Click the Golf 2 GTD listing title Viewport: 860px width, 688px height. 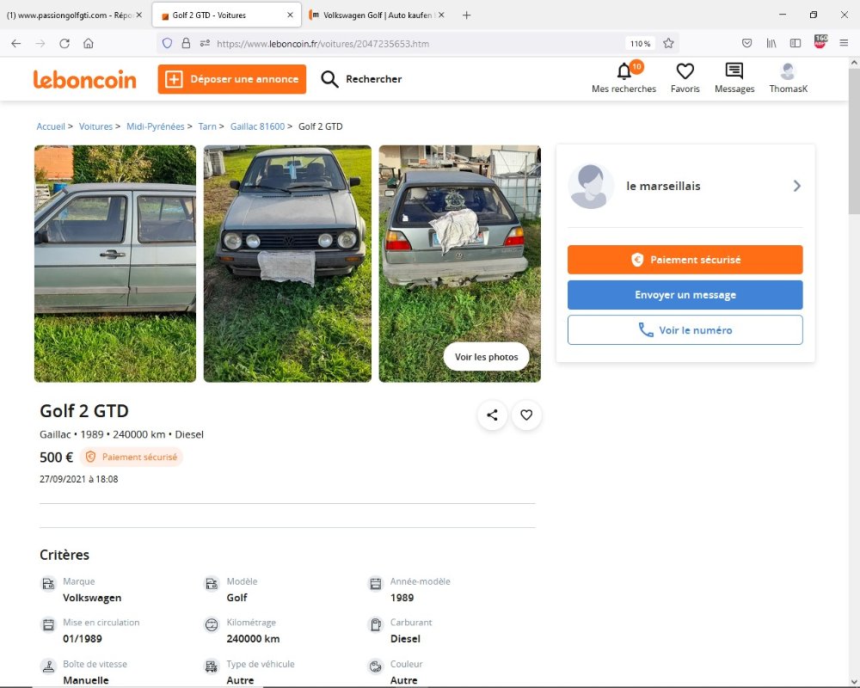pos(84,411)
